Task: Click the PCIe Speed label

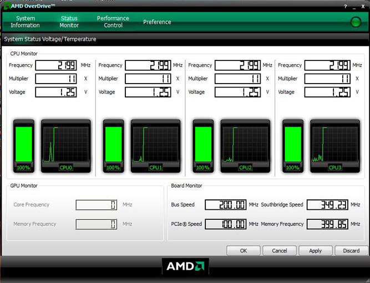Action: pyautogui.click(x=186, y=224)
